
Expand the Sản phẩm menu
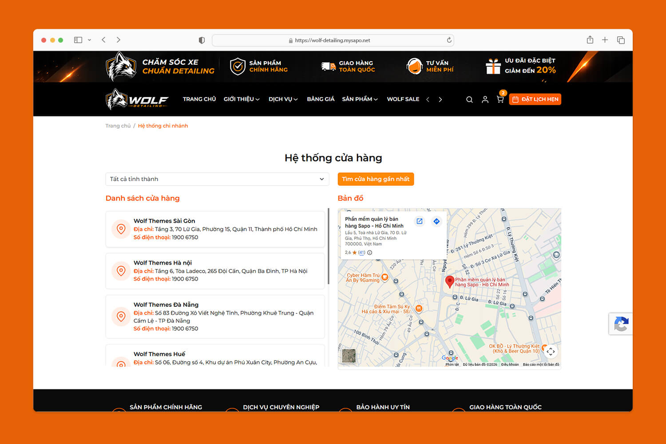coord(360,99)
